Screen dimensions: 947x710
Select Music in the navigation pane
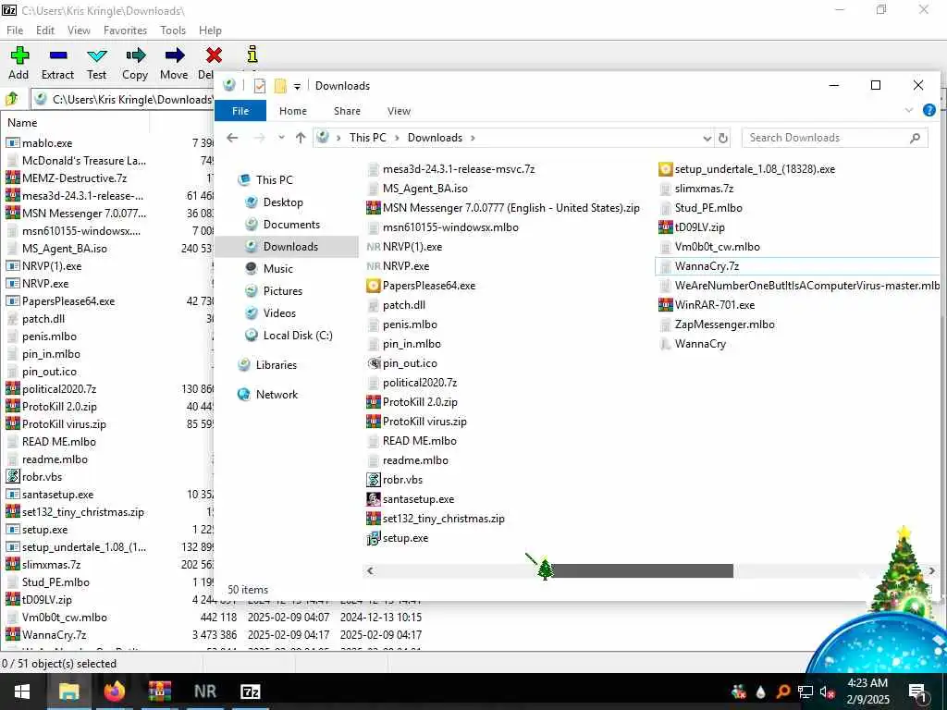click(277, 269)
